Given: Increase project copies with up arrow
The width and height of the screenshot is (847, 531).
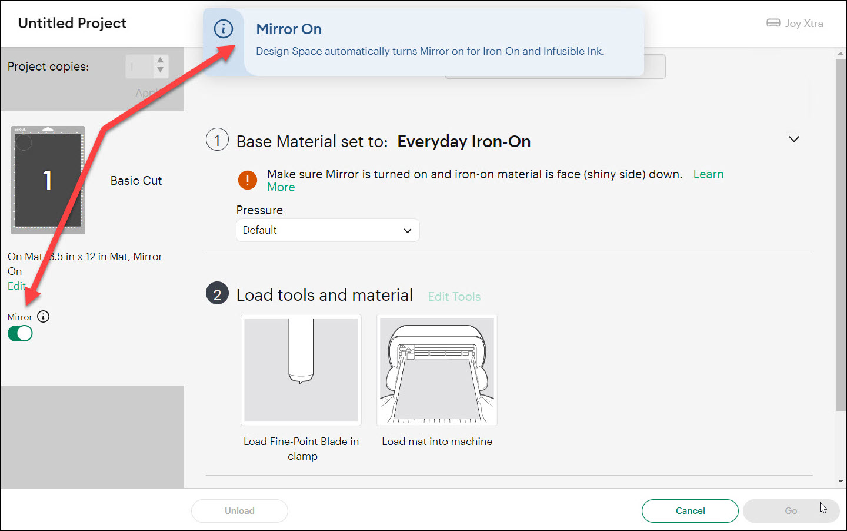Looking at the screenshot, I should (x=160, y=61).
